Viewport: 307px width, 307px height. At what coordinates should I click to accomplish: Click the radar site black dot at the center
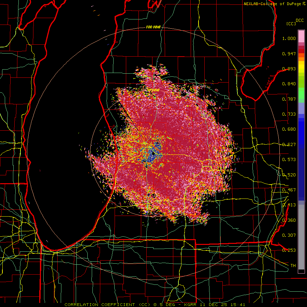click(x=153, y=154)
